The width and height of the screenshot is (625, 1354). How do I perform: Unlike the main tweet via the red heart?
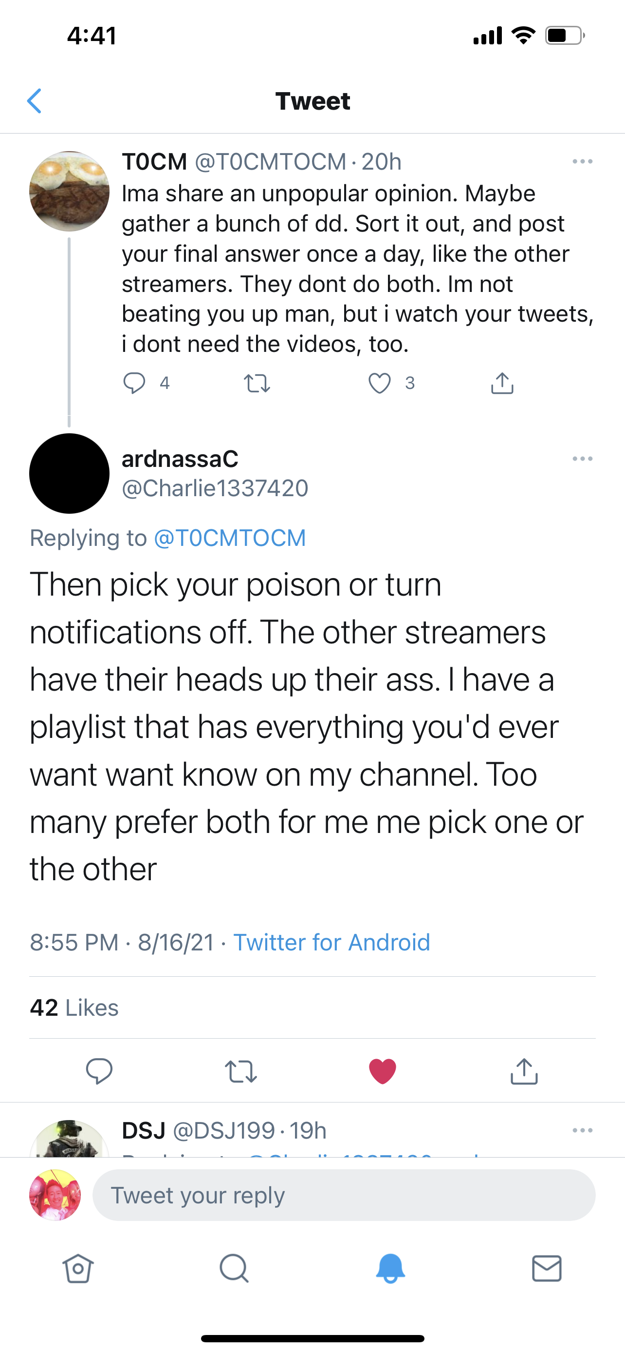[x=383, y=1071]
